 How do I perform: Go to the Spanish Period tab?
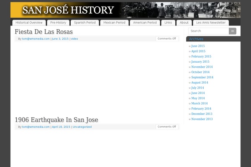(x=85, y=23)
